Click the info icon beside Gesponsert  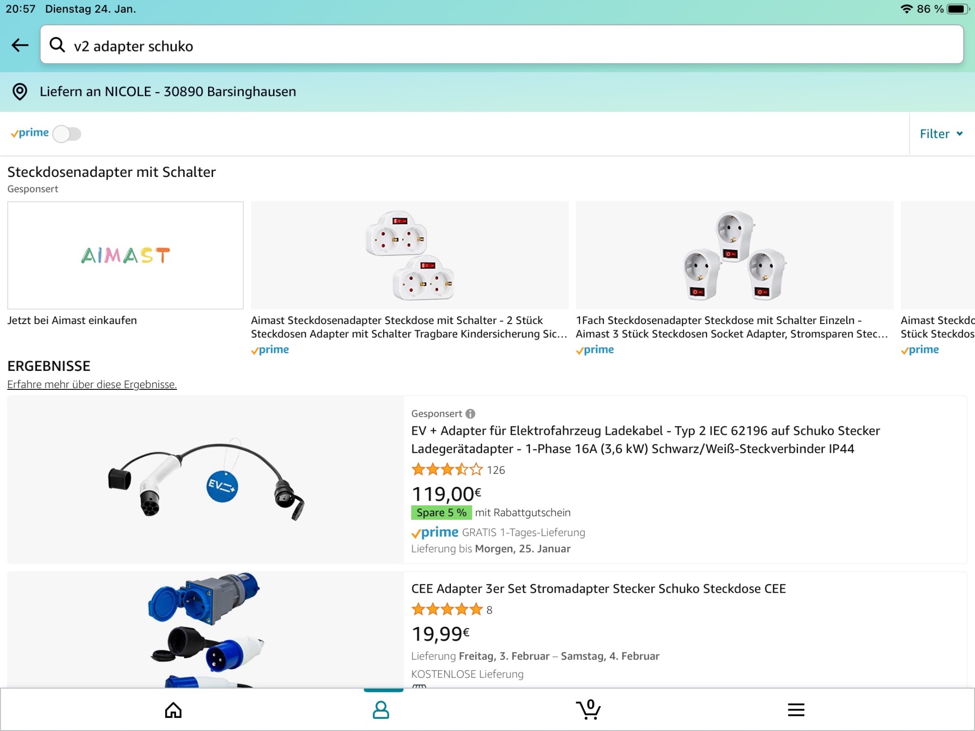[x=470, y=414]
